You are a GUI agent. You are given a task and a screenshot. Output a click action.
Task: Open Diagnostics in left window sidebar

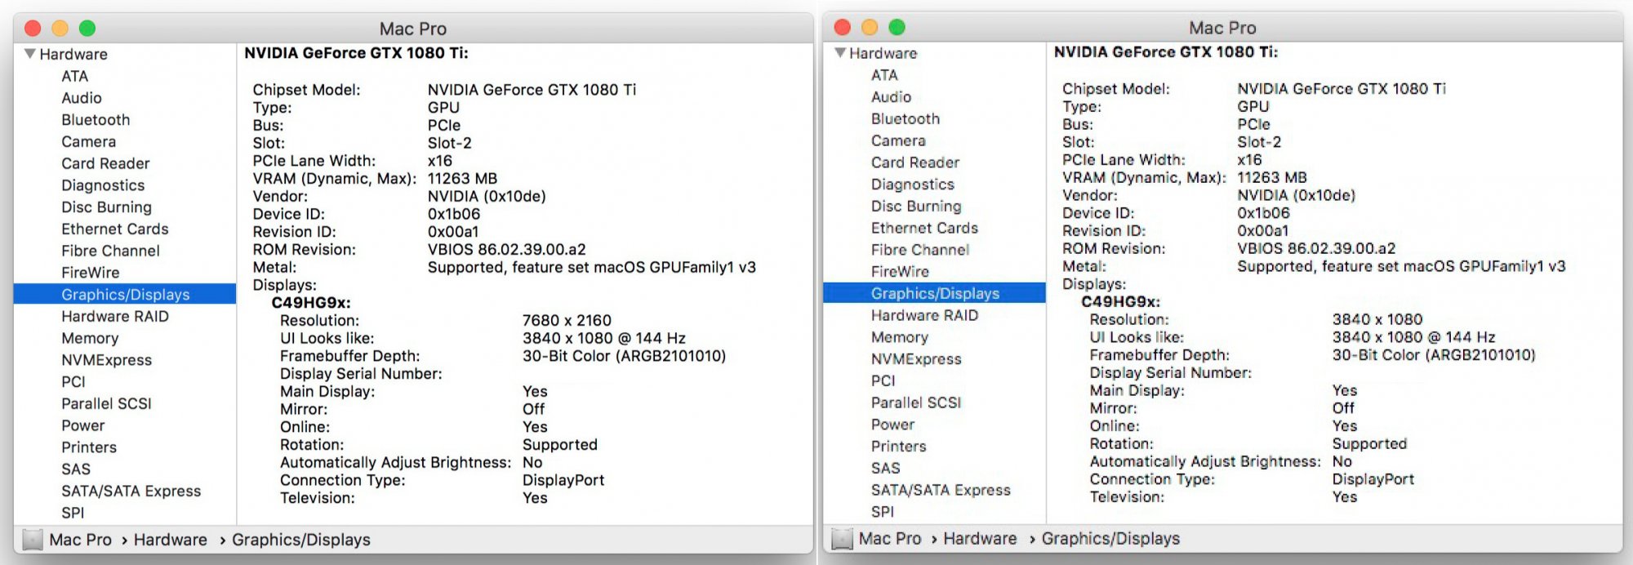103,185
